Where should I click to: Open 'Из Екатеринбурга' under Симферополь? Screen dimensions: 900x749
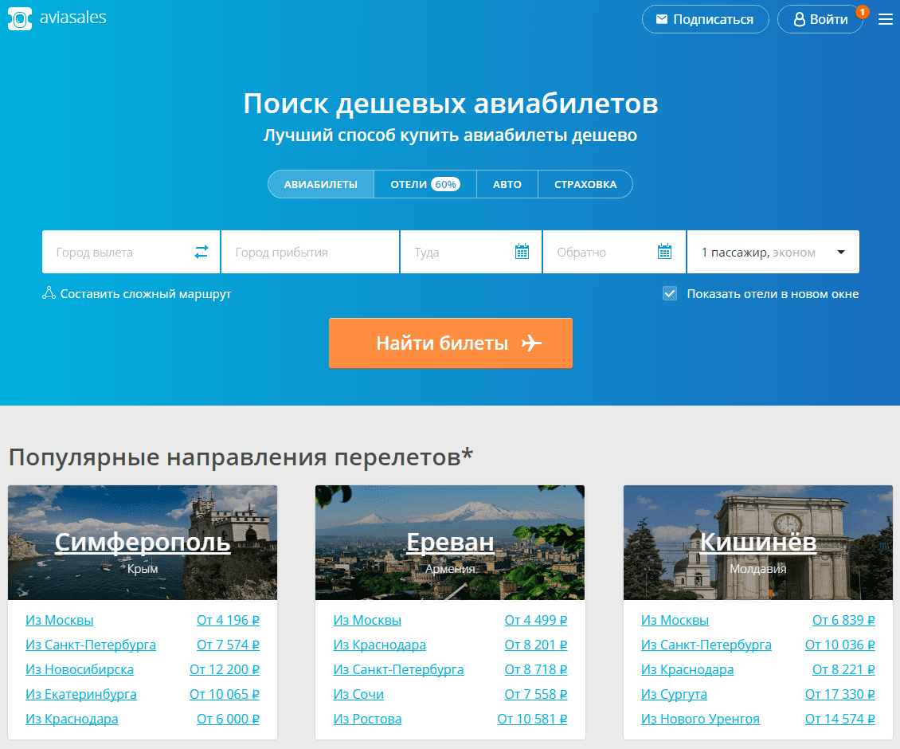[x=81, y=695]
